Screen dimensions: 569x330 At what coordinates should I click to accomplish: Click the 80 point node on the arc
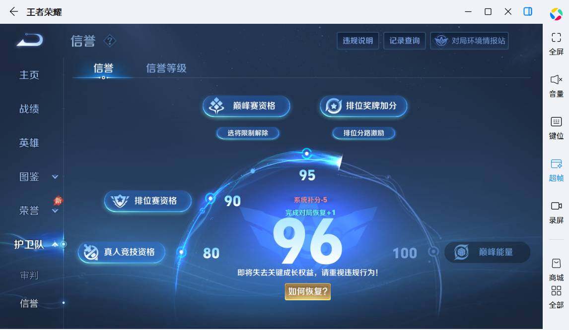click(181, 252)
